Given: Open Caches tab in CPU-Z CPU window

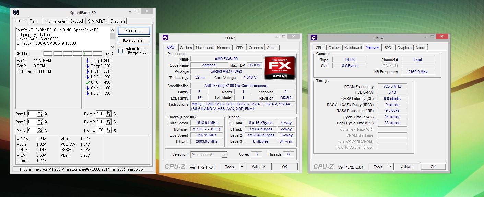Looking at the screenshot, I should pyautogui.click(x=186, y=48).
